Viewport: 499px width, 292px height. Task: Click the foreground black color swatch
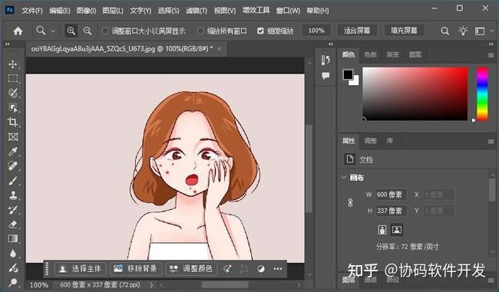coord(348,74)
